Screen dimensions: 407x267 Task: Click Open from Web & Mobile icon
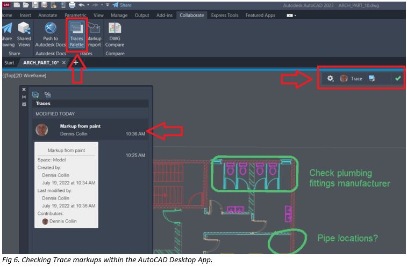[x=53, y=5]
